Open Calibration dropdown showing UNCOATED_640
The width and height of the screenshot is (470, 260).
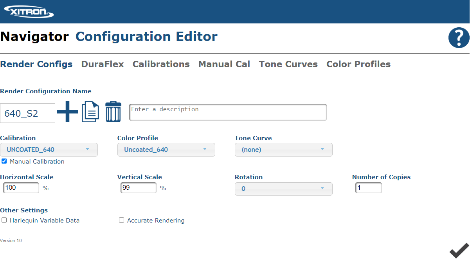coord(49,150)
